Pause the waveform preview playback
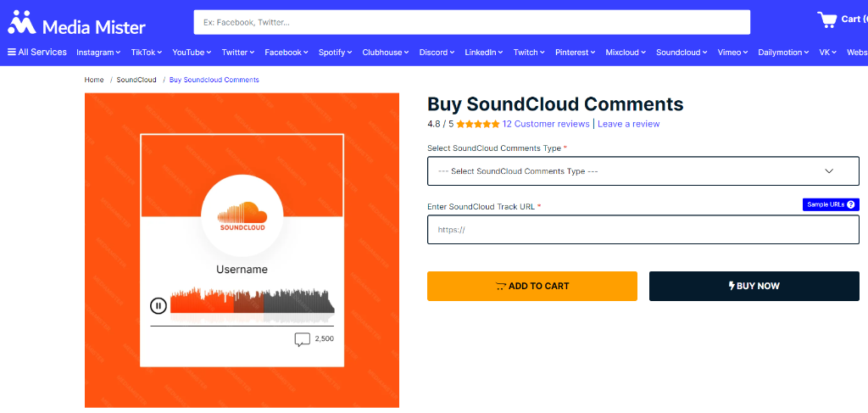This screenshot has width=868, height=413. (x=159, y=305)
